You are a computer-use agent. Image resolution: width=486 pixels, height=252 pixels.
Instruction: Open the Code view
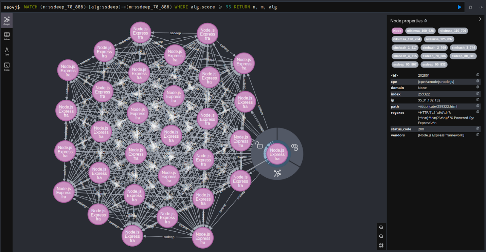coord(7,67)
